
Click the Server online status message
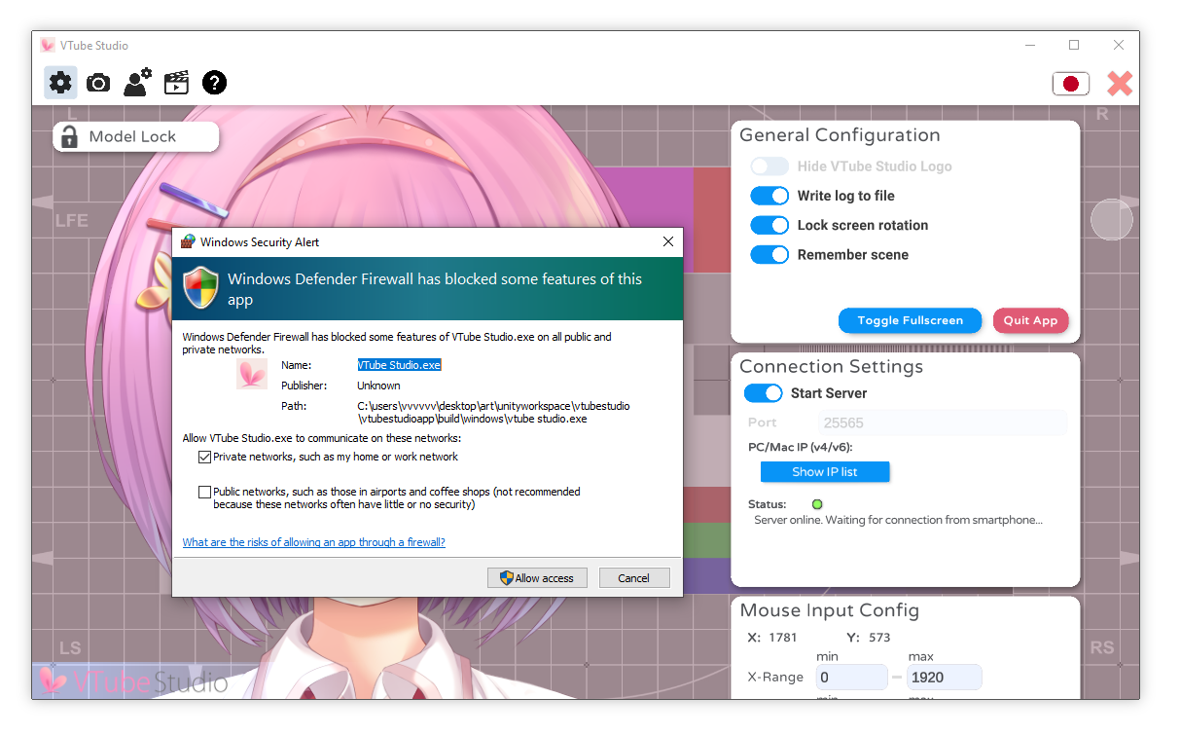[898, 520]
